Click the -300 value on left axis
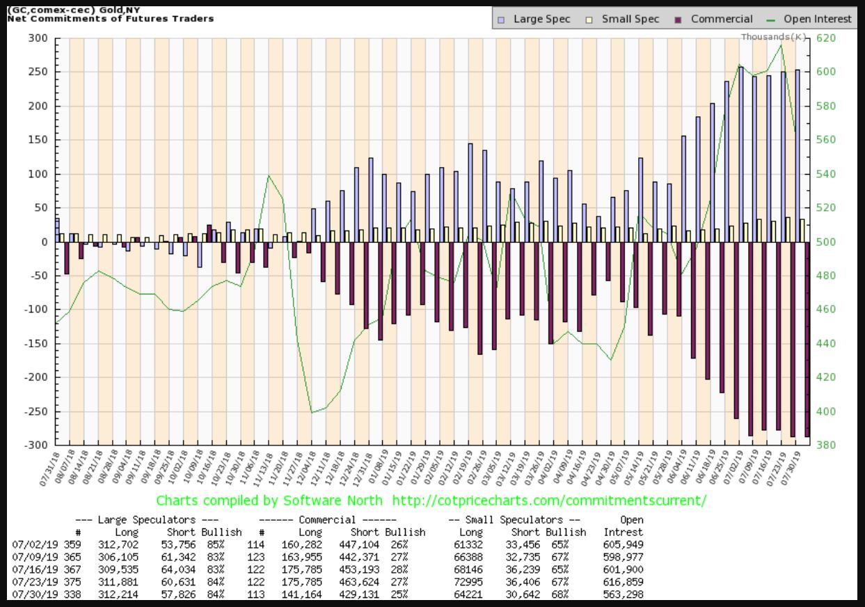 pyautogui.click(x=36, y=445)
